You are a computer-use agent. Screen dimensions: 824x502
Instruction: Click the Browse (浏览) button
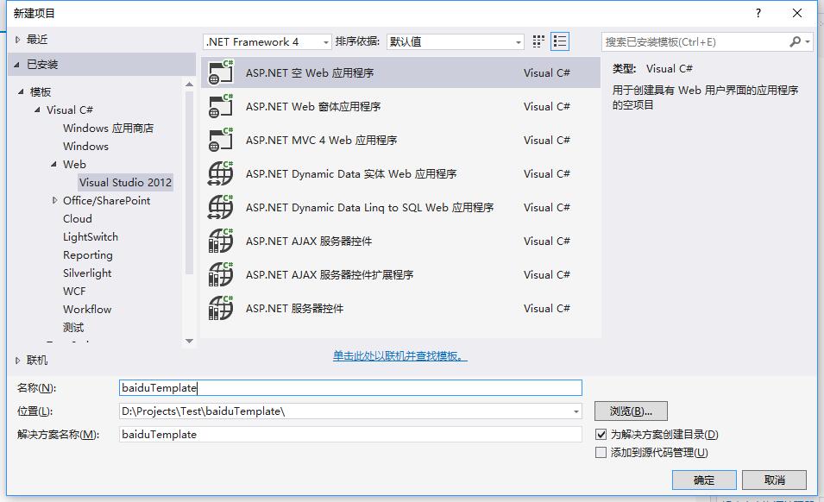(x=631, y=411)
